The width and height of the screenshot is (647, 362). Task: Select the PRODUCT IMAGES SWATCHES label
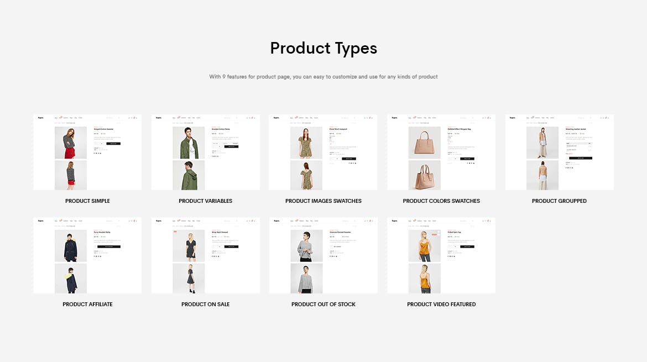coord(323,201)
